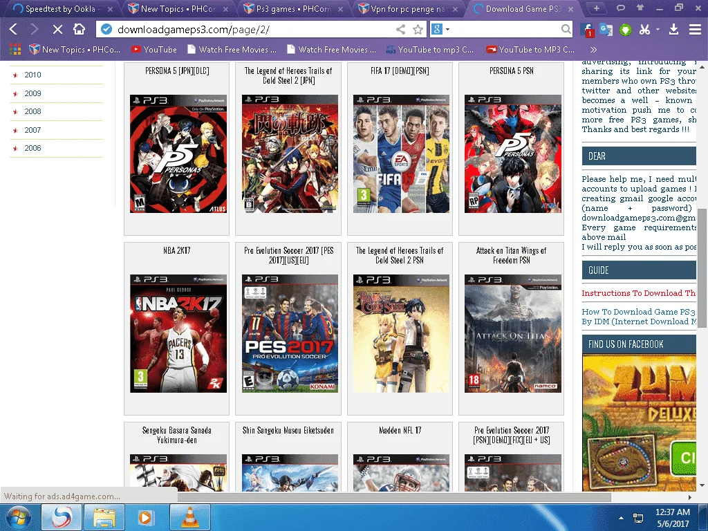This screenshot has height=531, width=708.
Task: Open media player taskbar icon
Action: [x=145, y=517]
